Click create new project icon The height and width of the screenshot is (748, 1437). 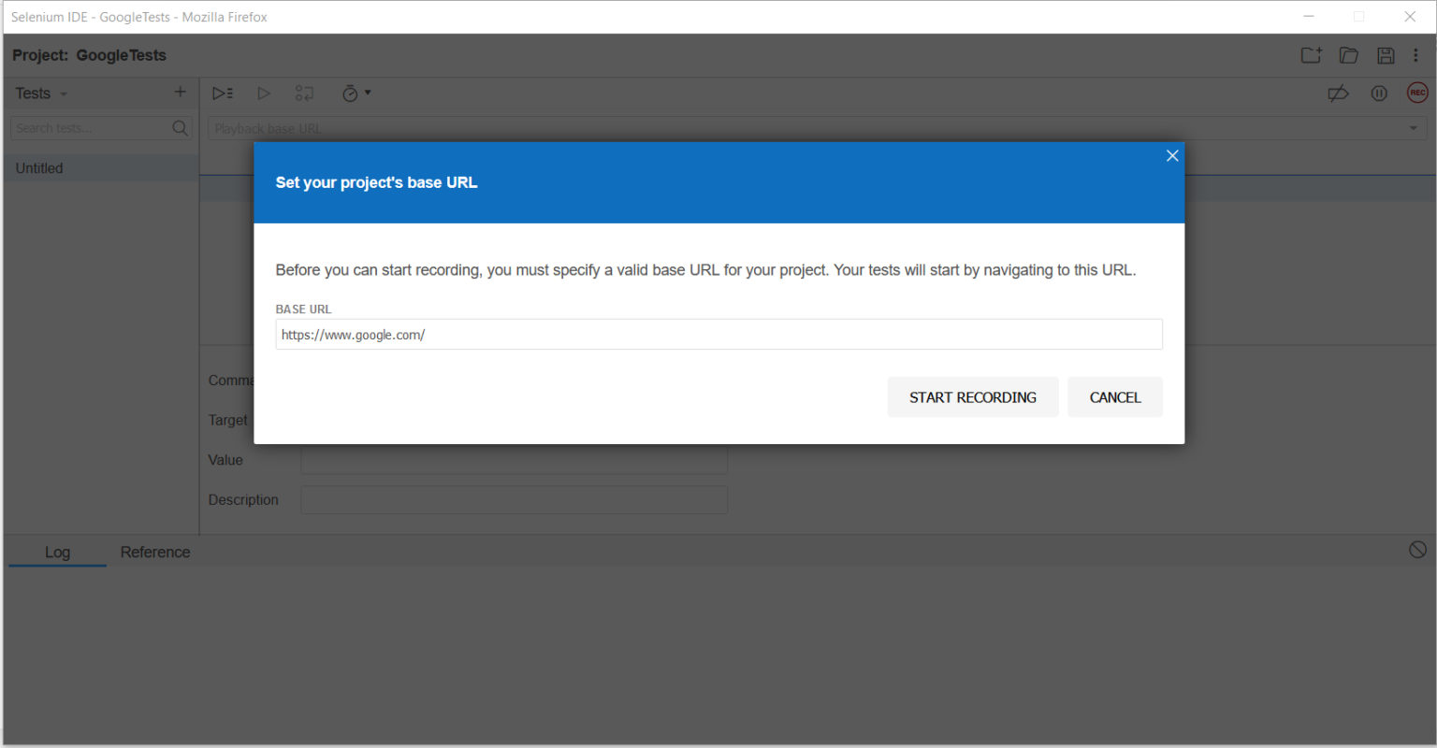click(1312, 55)
